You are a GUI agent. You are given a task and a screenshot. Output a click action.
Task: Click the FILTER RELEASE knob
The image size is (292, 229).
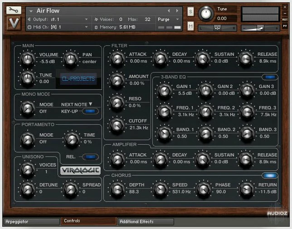pyautogui.click(x=246, y=59)
